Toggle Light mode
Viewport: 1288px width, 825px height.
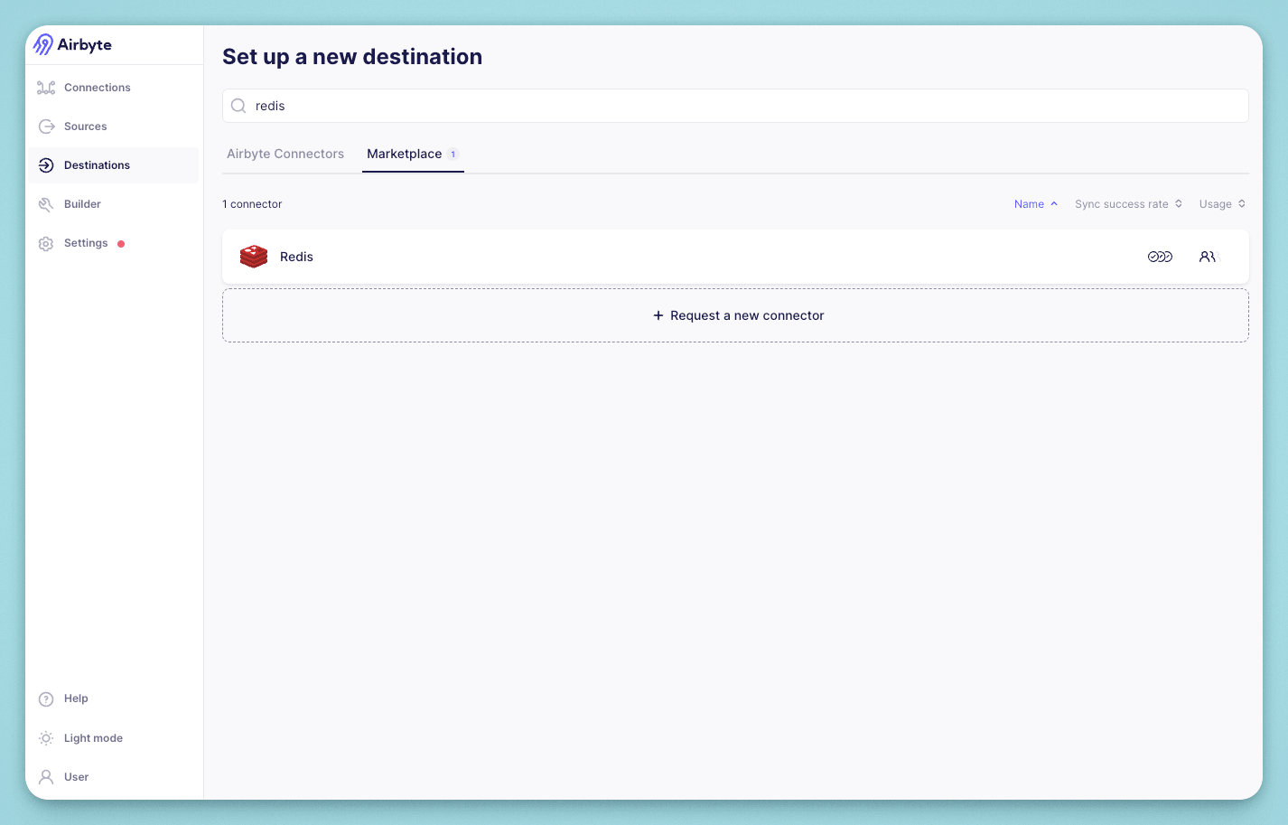tap(113, 738)
